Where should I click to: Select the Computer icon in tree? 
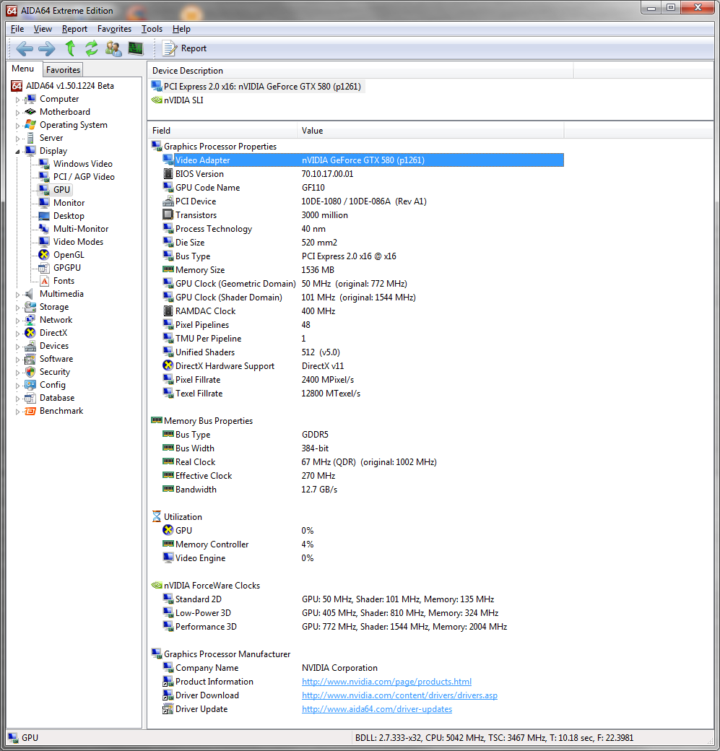[x=30, y=99]
